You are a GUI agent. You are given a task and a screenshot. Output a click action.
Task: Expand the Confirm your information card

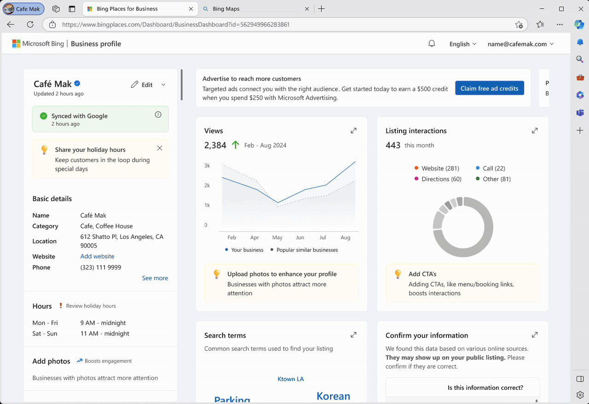tap(534, 335)
